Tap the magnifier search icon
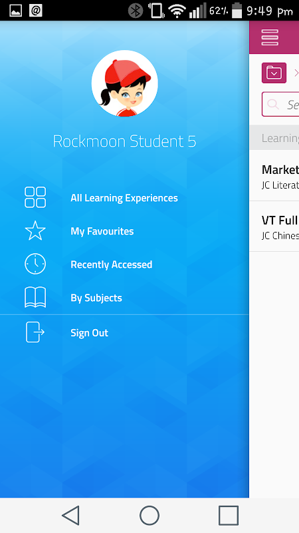 (273, 105)
